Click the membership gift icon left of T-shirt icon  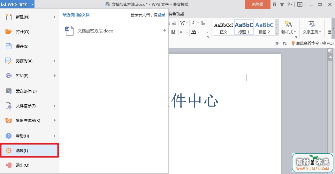[275, 4]
